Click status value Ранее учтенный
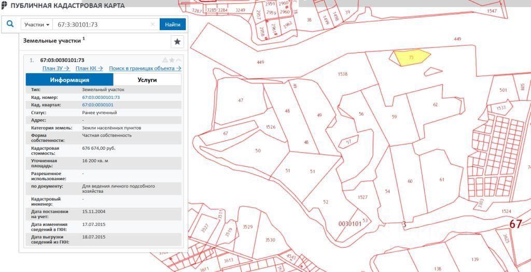Screen dimensions: 531x272 pos(100,112)
